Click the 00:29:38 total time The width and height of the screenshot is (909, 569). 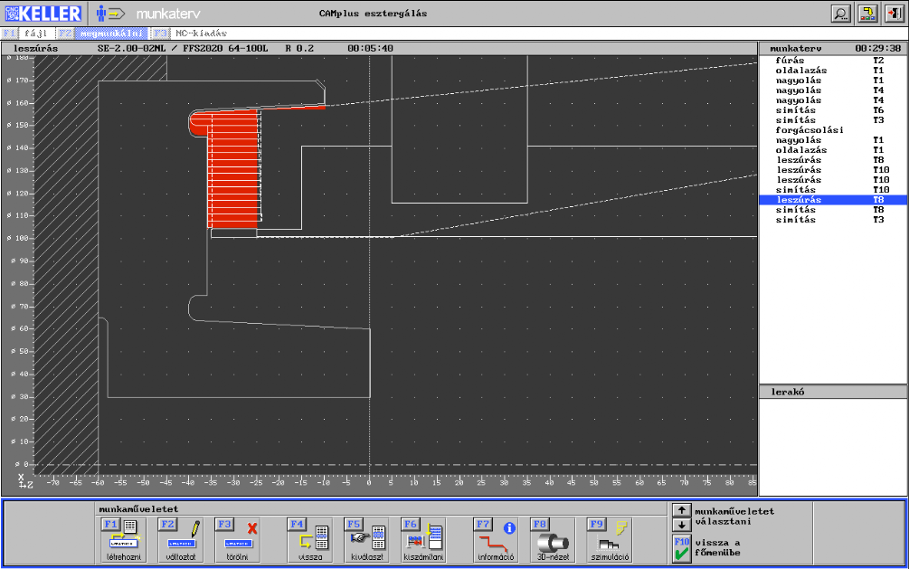pyautogui.click(x=877, y=48)
